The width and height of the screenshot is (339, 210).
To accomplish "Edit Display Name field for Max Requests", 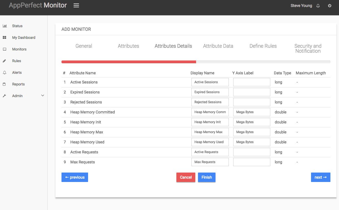I will [x=210, y=162].
